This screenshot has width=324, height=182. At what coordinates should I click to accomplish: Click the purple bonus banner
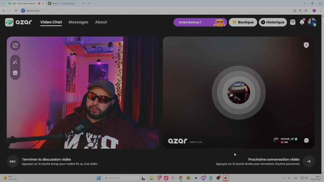tap(200, 22)
